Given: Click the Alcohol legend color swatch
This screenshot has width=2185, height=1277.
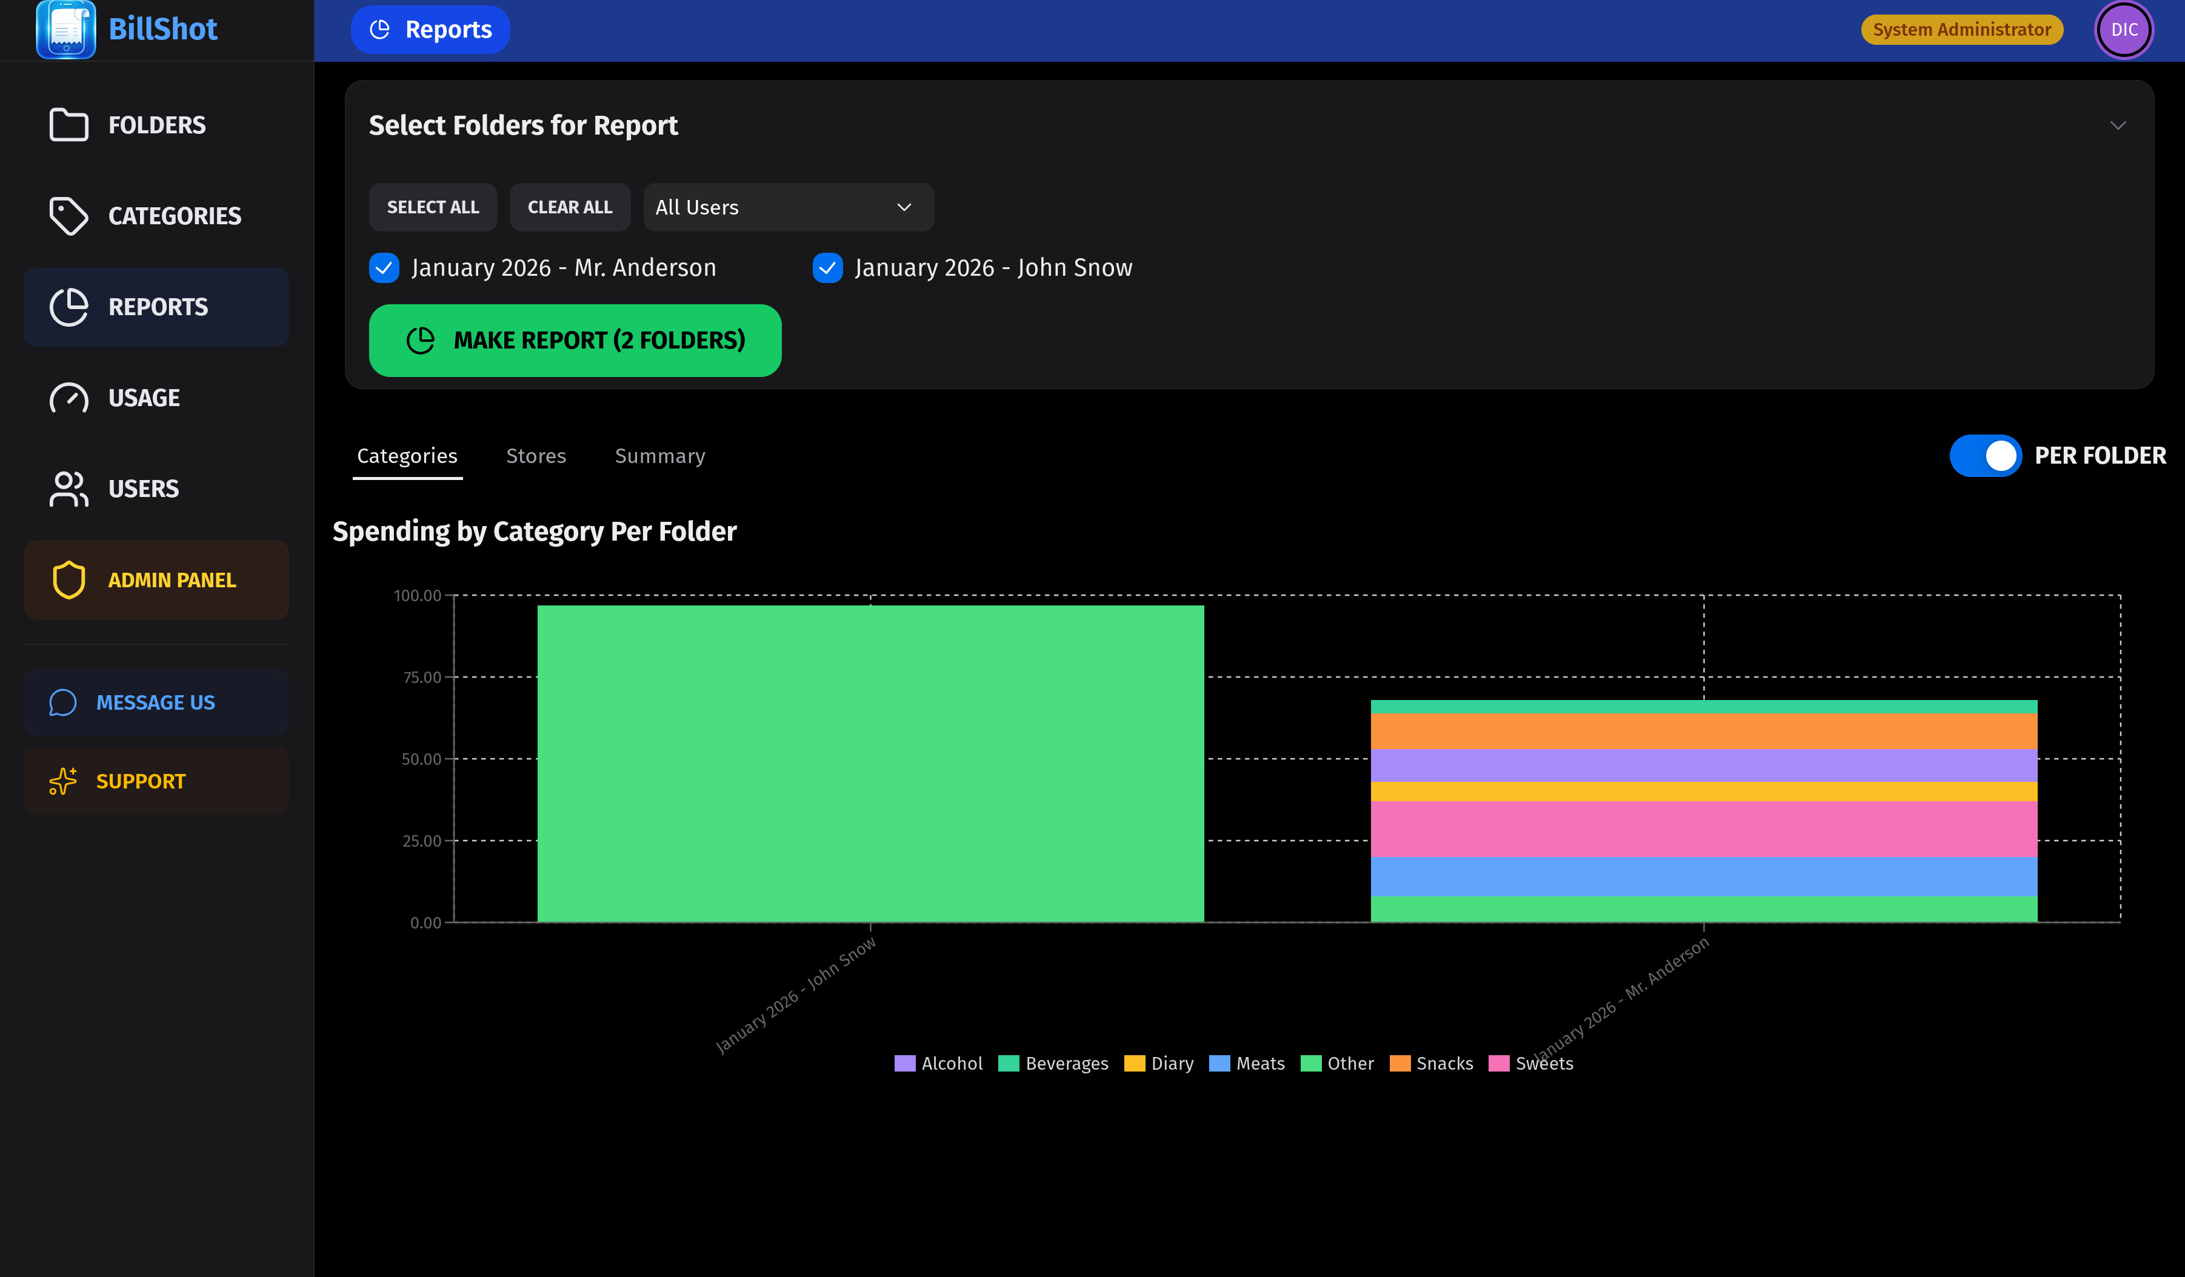Looking at the screenshot, I should tap(904, 1063).
